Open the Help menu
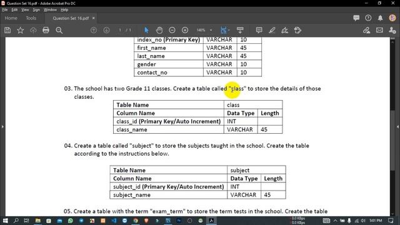Screen dimensions: 400x225 [x=64, y=10]
